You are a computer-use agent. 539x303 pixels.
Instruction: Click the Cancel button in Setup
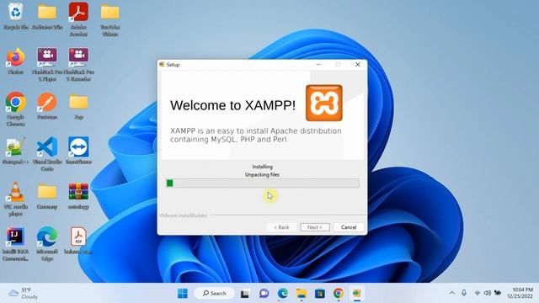(x=349, y=227)
